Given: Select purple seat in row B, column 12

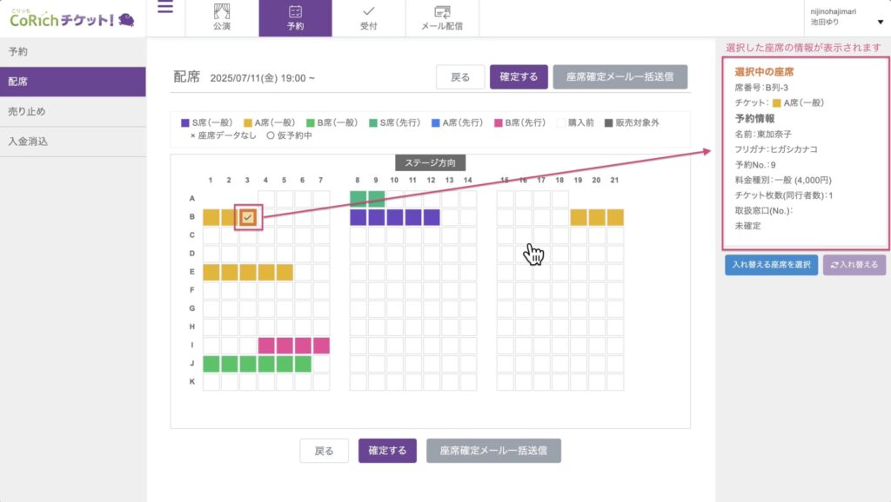Looking at the screenshot, I should tap(432, 217).
